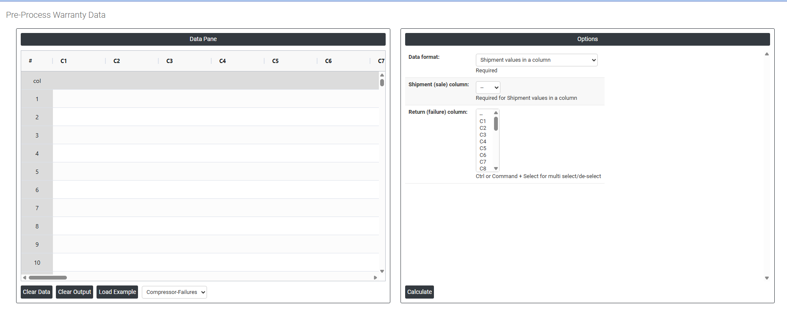This screenshot has height=321, width=787.
Task: Click the first cell of row 1
Action: (x=79, y=99)
